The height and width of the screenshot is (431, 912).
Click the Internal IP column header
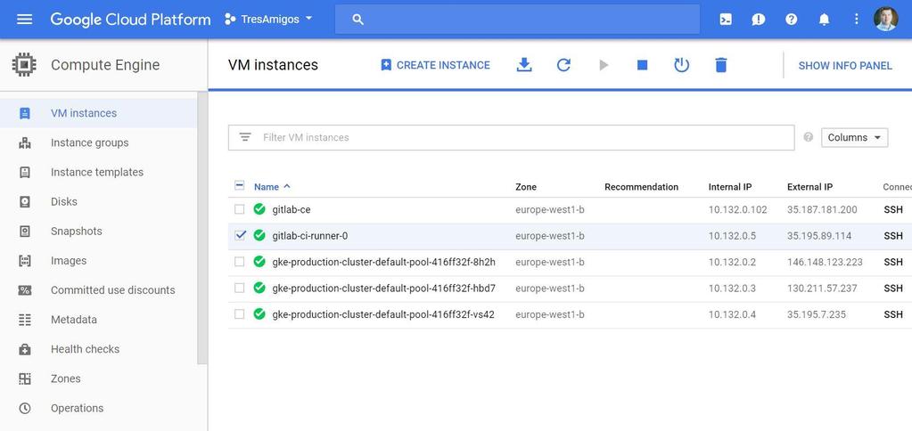tap(730, 187)
